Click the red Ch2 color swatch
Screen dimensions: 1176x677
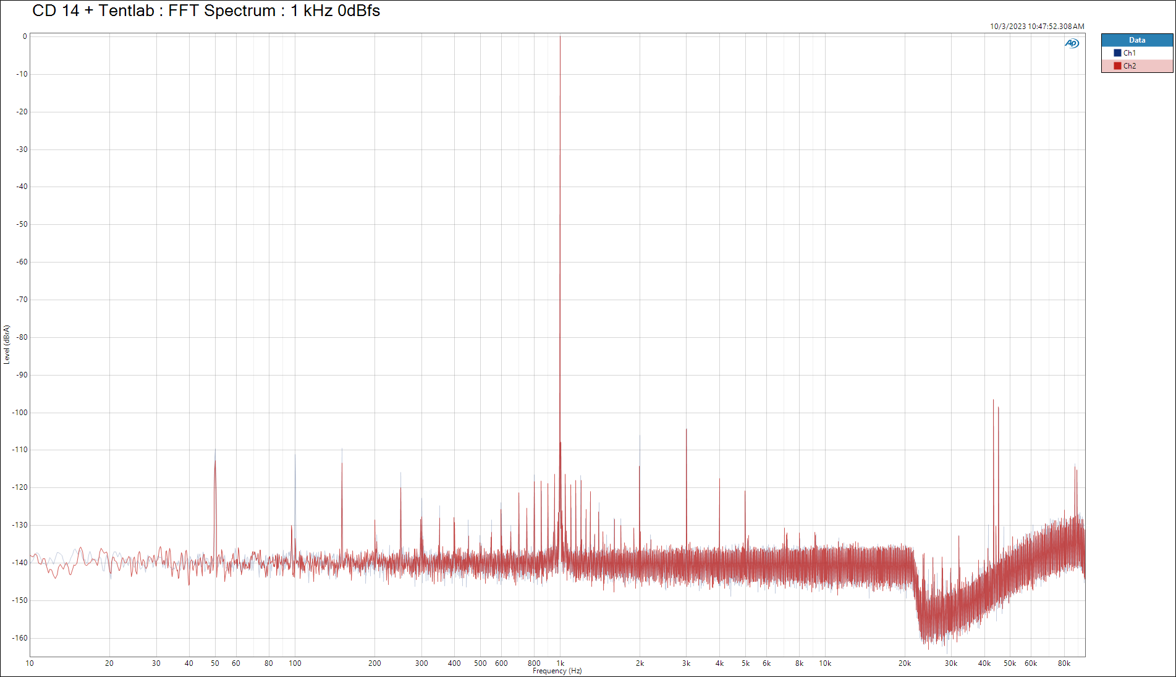point(1117,66)
